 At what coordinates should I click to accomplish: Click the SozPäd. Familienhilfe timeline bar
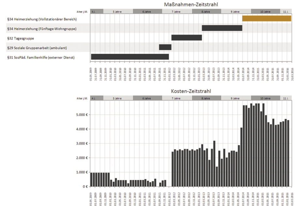click(x=130, y=57)
